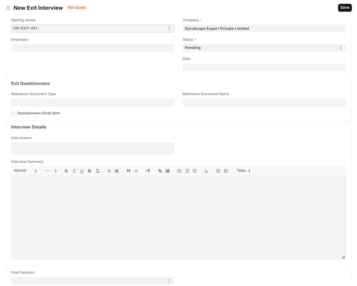
Task: Open the text alignment options
Action: click(206, 171)
